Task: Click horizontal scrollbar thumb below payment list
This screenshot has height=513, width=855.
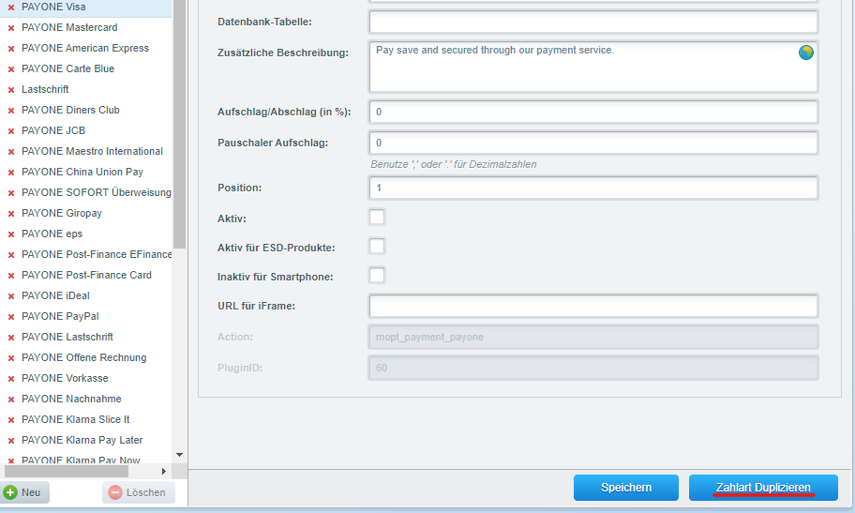Action: [67, 471]
